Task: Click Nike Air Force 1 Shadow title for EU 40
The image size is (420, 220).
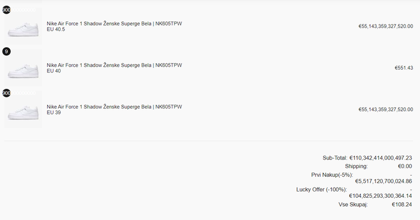Action: click(x=114, y=65)
